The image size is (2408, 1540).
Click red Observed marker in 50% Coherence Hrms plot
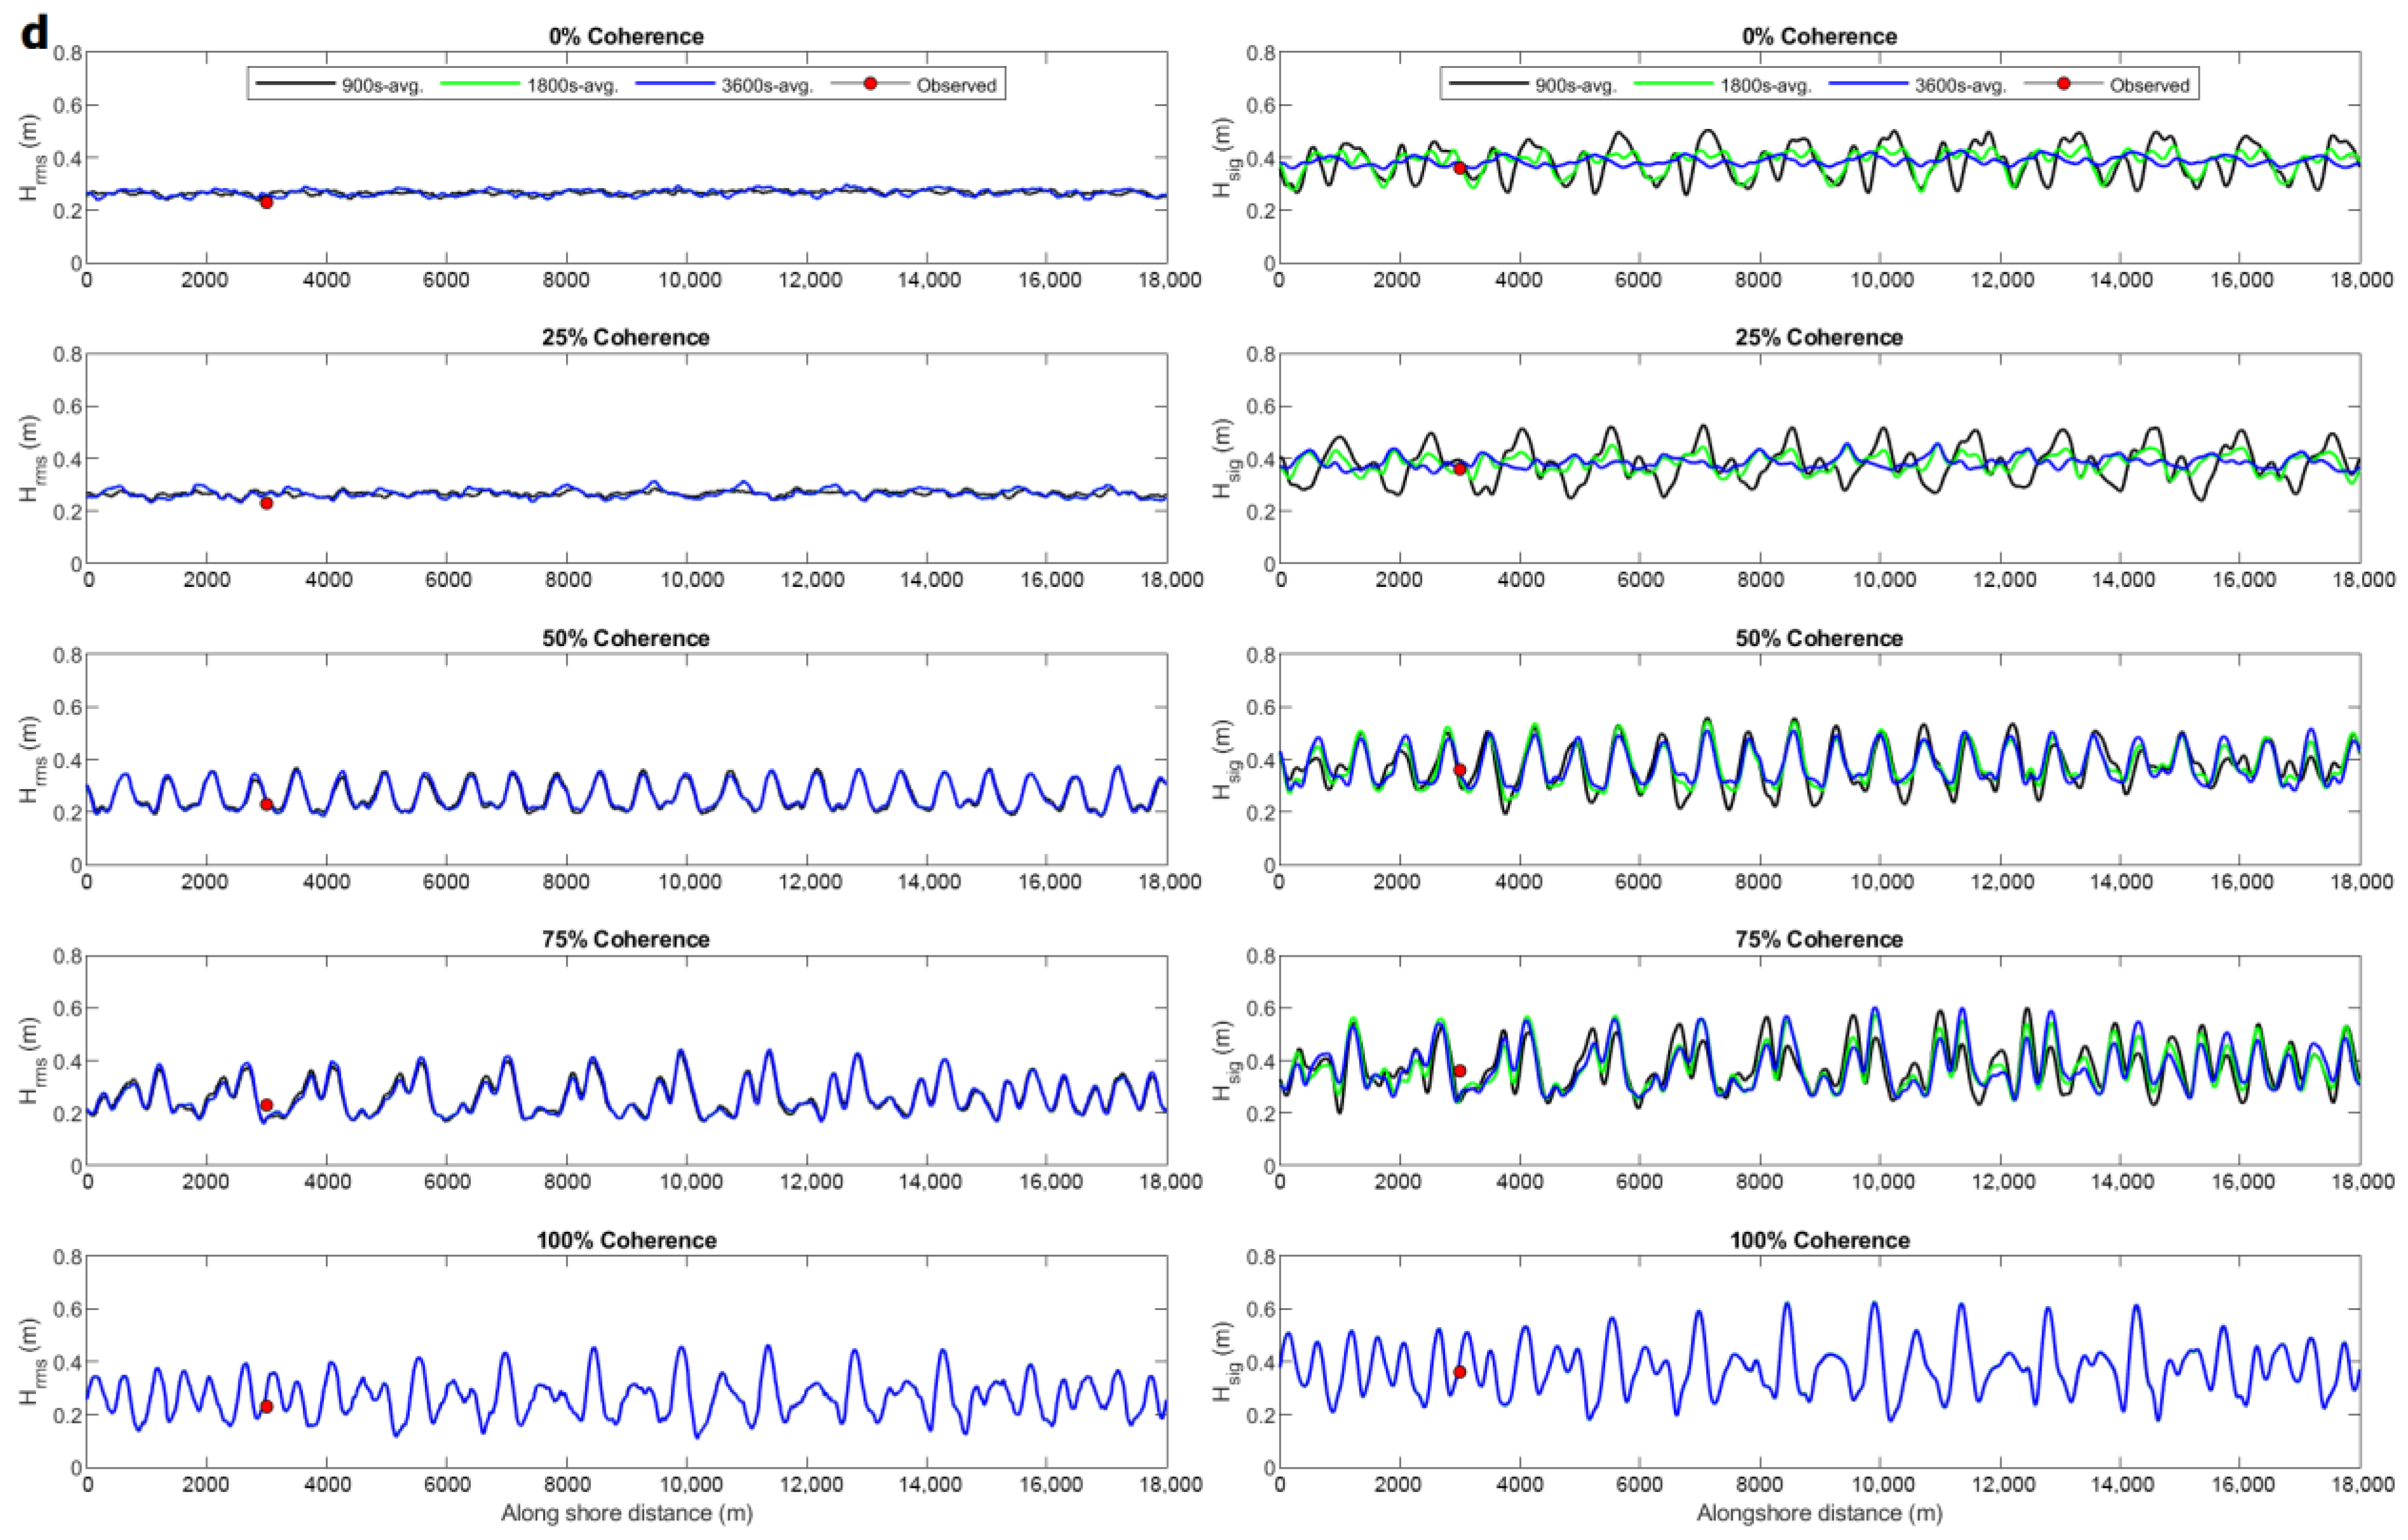tap(266, 804)
